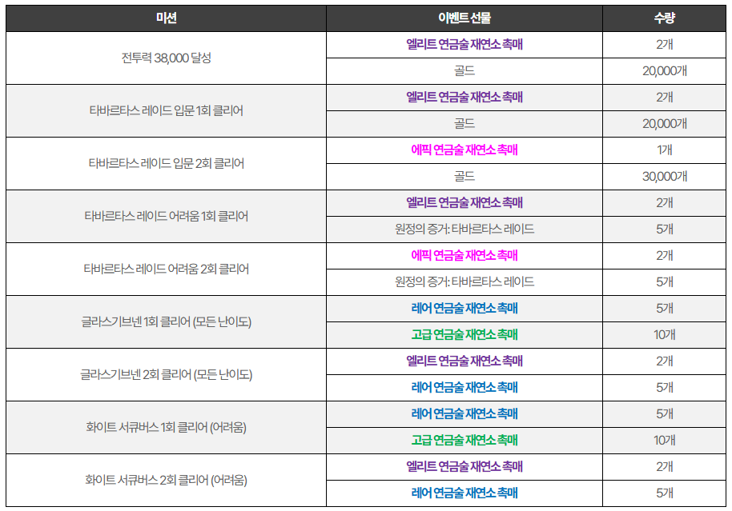Click the 미션 column header
The height and width of the screenshot is (511, 732).
click(x=166, y=18)
